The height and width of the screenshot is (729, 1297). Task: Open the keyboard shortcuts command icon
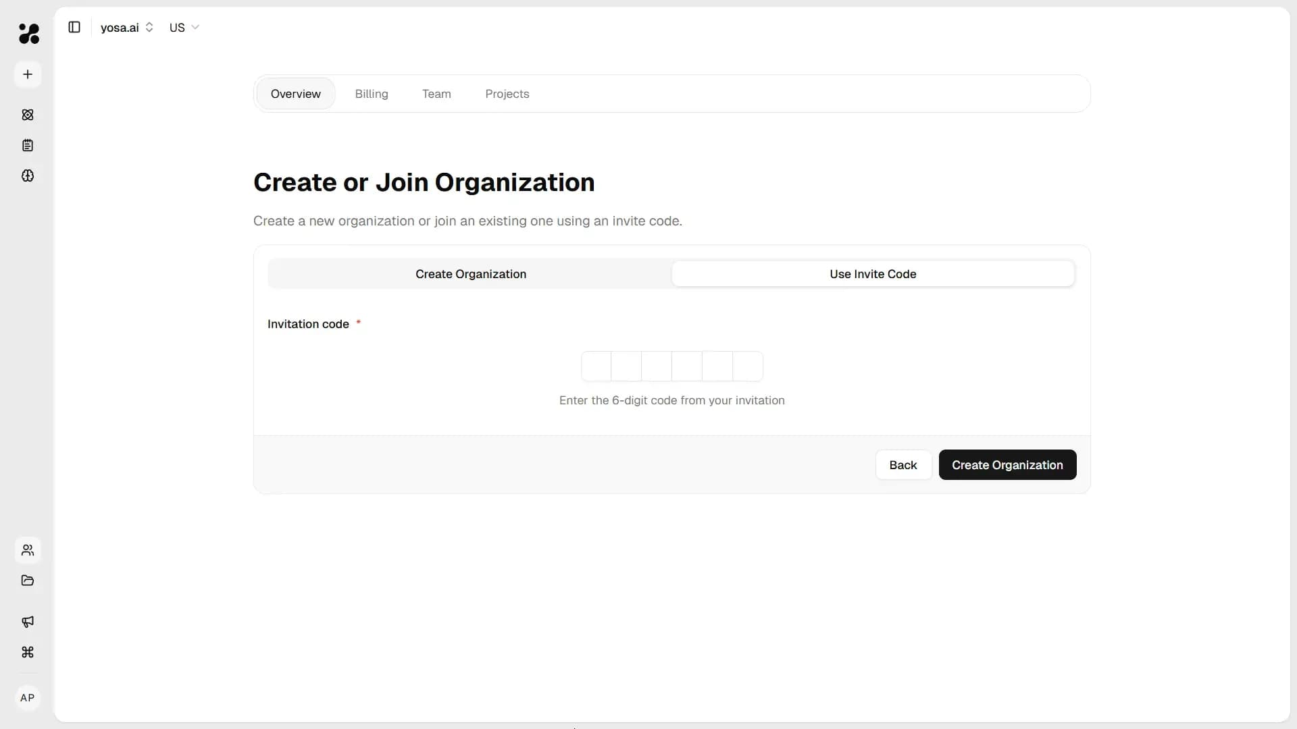[x=28, y=653]
